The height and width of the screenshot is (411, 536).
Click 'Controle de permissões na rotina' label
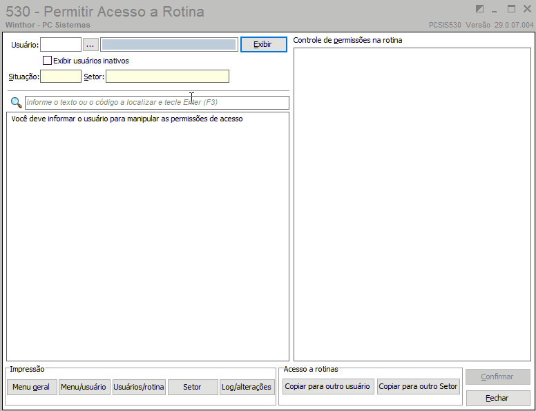[347, 40]
